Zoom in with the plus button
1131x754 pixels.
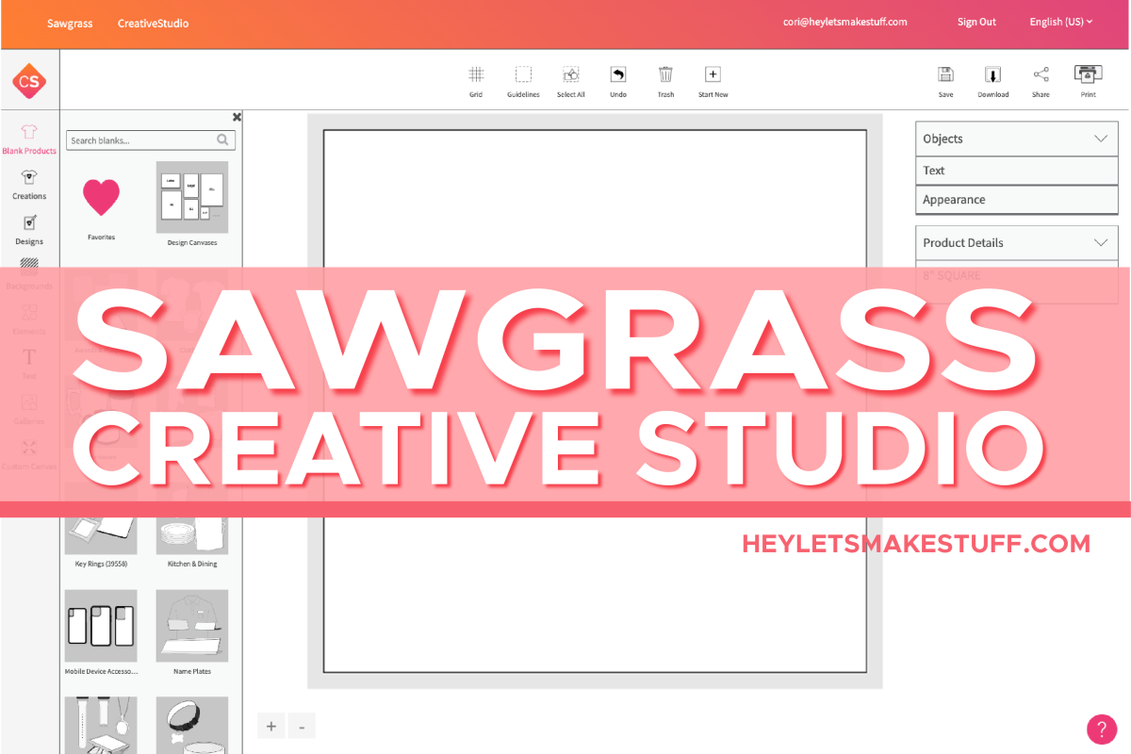[271, 726]
